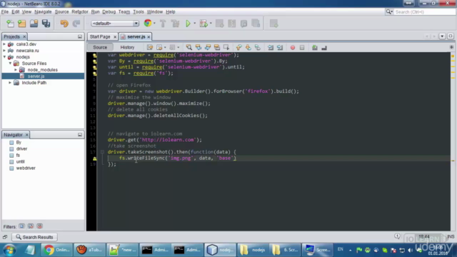Click the Last Edit editor icon
This screenshot has height=257, width=457.
coord(150,48)
